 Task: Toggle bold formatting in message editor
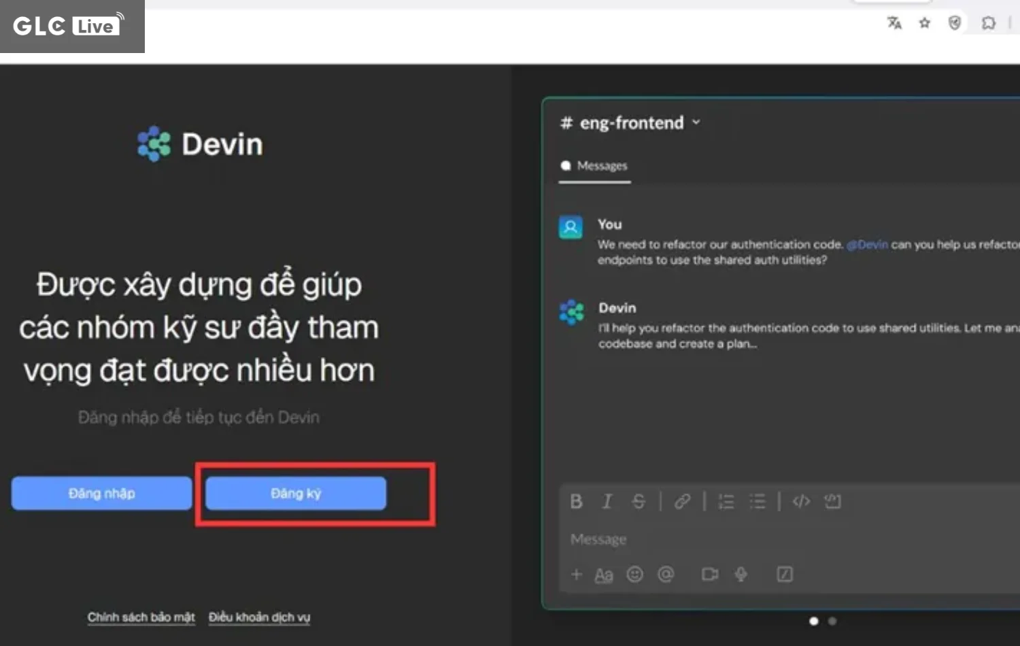point(576,501)
